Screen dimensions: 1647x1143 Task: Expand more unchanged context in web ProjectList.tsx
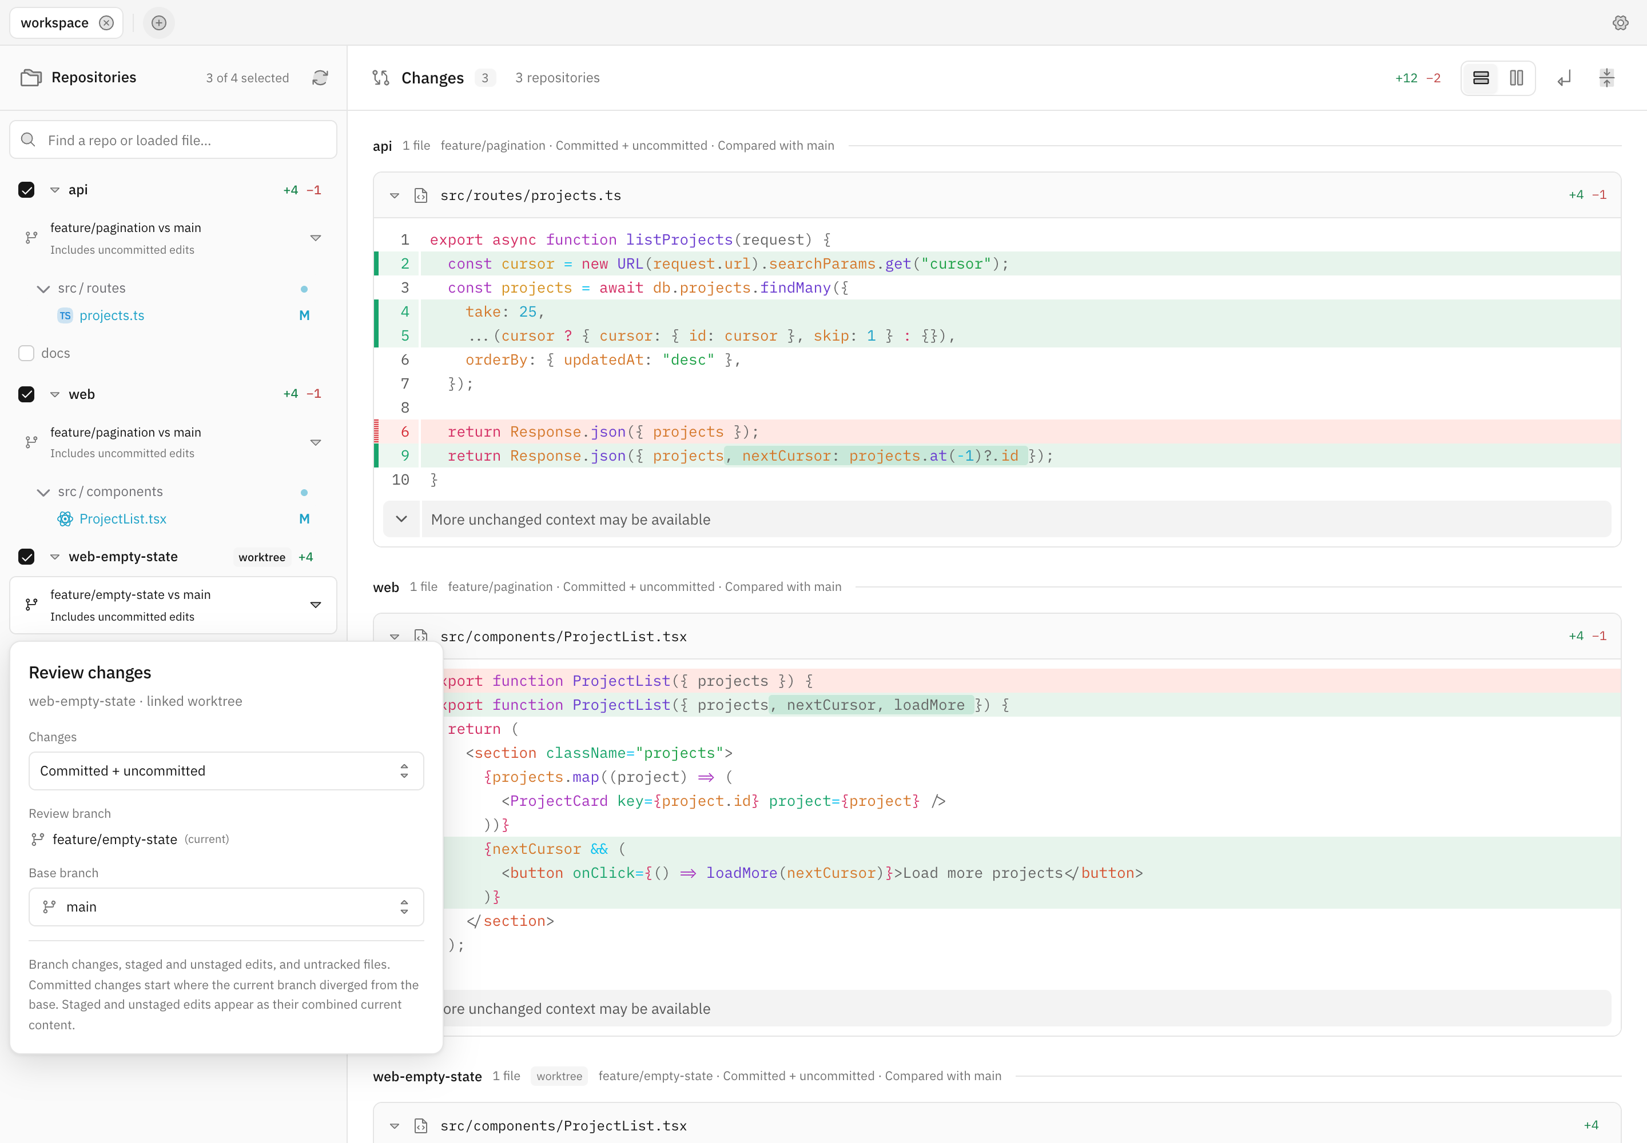point(1027,1008)
